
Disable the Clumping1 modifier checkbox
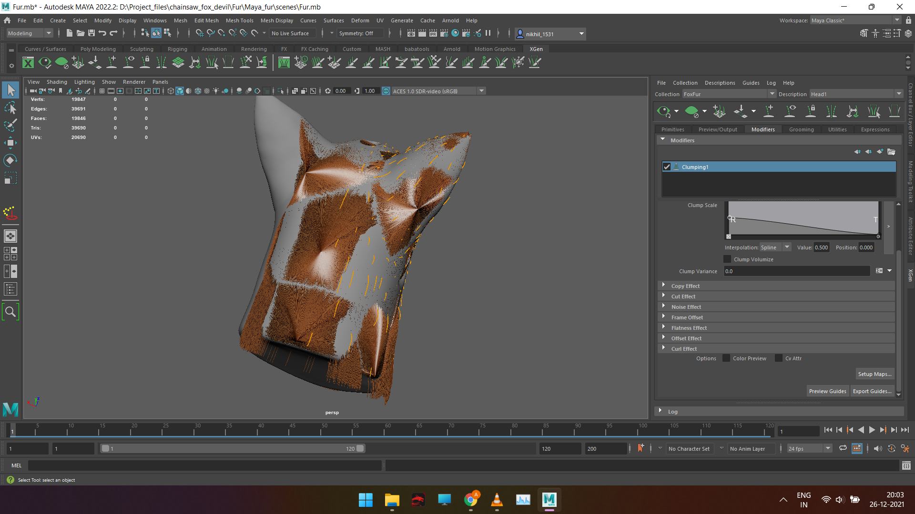[x=667, y=167]
